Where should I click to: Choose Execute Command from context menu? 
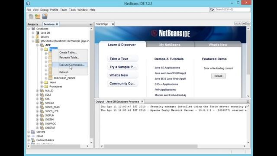tap(70, 65)
